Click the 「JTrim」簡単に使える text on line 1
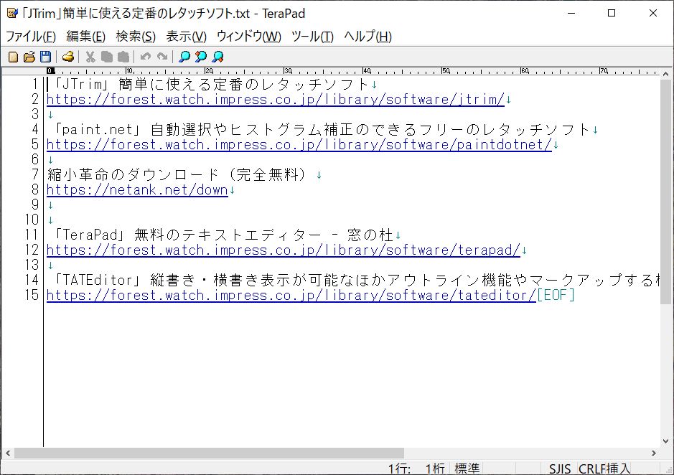The width and height of the screenshot is (674, 475). coord(209,84)
